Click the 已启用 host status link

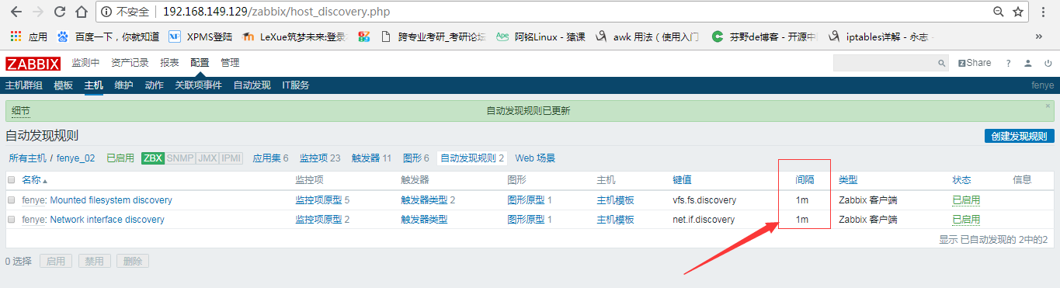(120, 158)
